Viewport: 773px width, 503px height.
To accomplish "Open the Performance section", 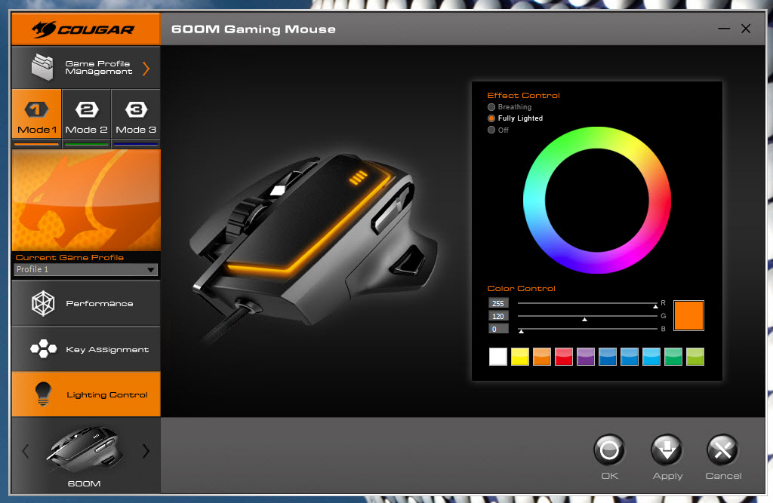I will tap(86, 303).
